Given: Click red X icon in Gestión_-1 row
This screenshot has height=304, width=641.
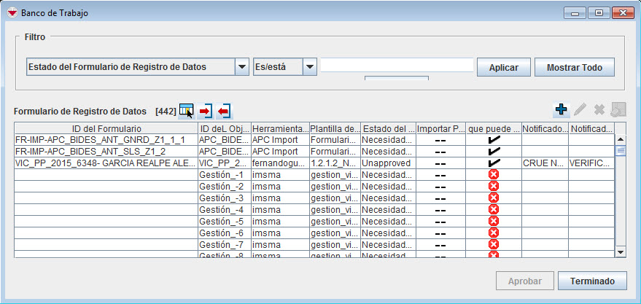Looking at the screenshot, I should 493,175.
